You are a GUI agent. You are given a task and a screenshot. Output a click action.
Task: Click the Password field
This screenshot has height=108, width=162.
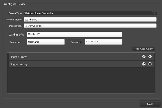tap(104, 42)
